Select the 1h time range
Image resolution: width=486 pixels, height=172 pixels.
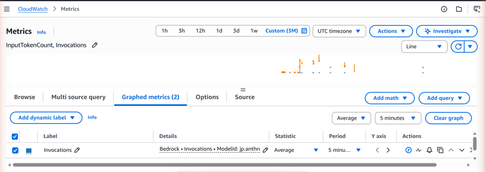(x=165, y=31)
